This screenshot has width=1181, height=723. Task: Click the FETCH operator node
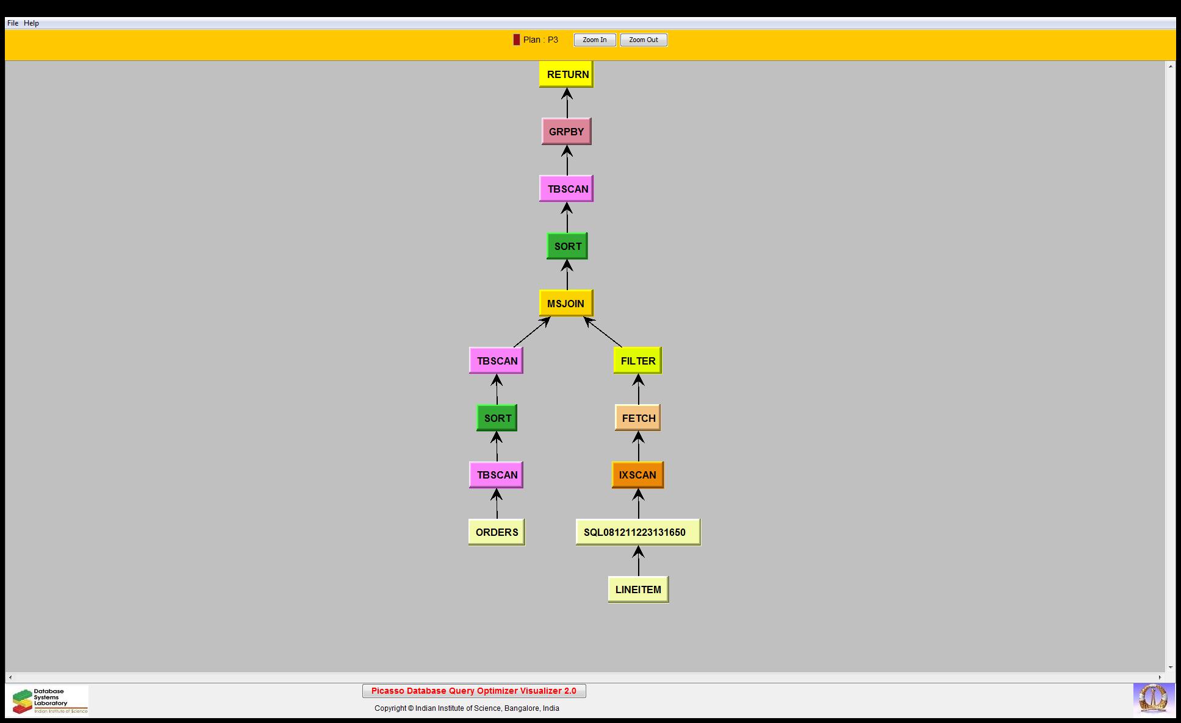point(638,418)
